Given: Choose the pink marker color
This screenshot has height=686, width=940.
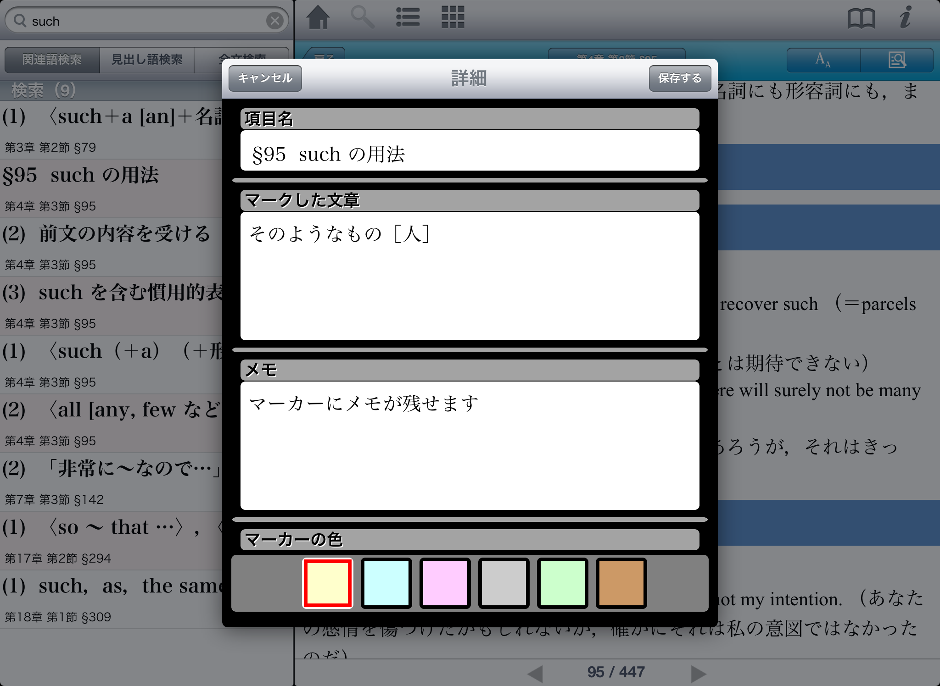Looking at the screenshot, I should pos(445,583).
